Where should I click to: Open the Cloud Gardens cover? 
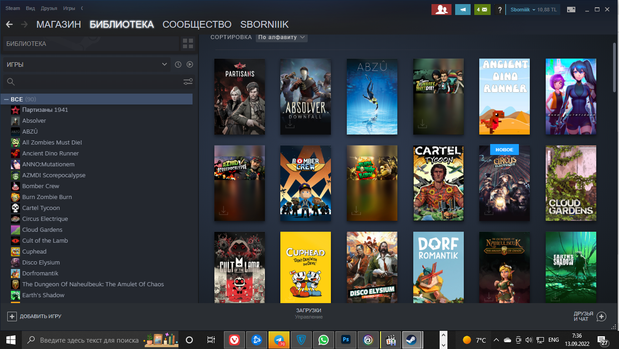[571, 183]
